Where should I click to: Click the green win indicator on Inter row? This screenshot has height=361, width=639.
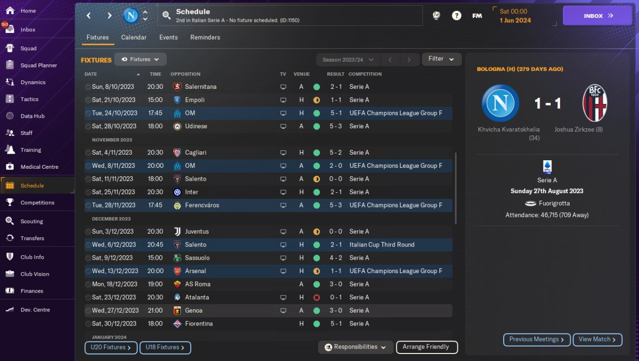[x=317, y=192]
